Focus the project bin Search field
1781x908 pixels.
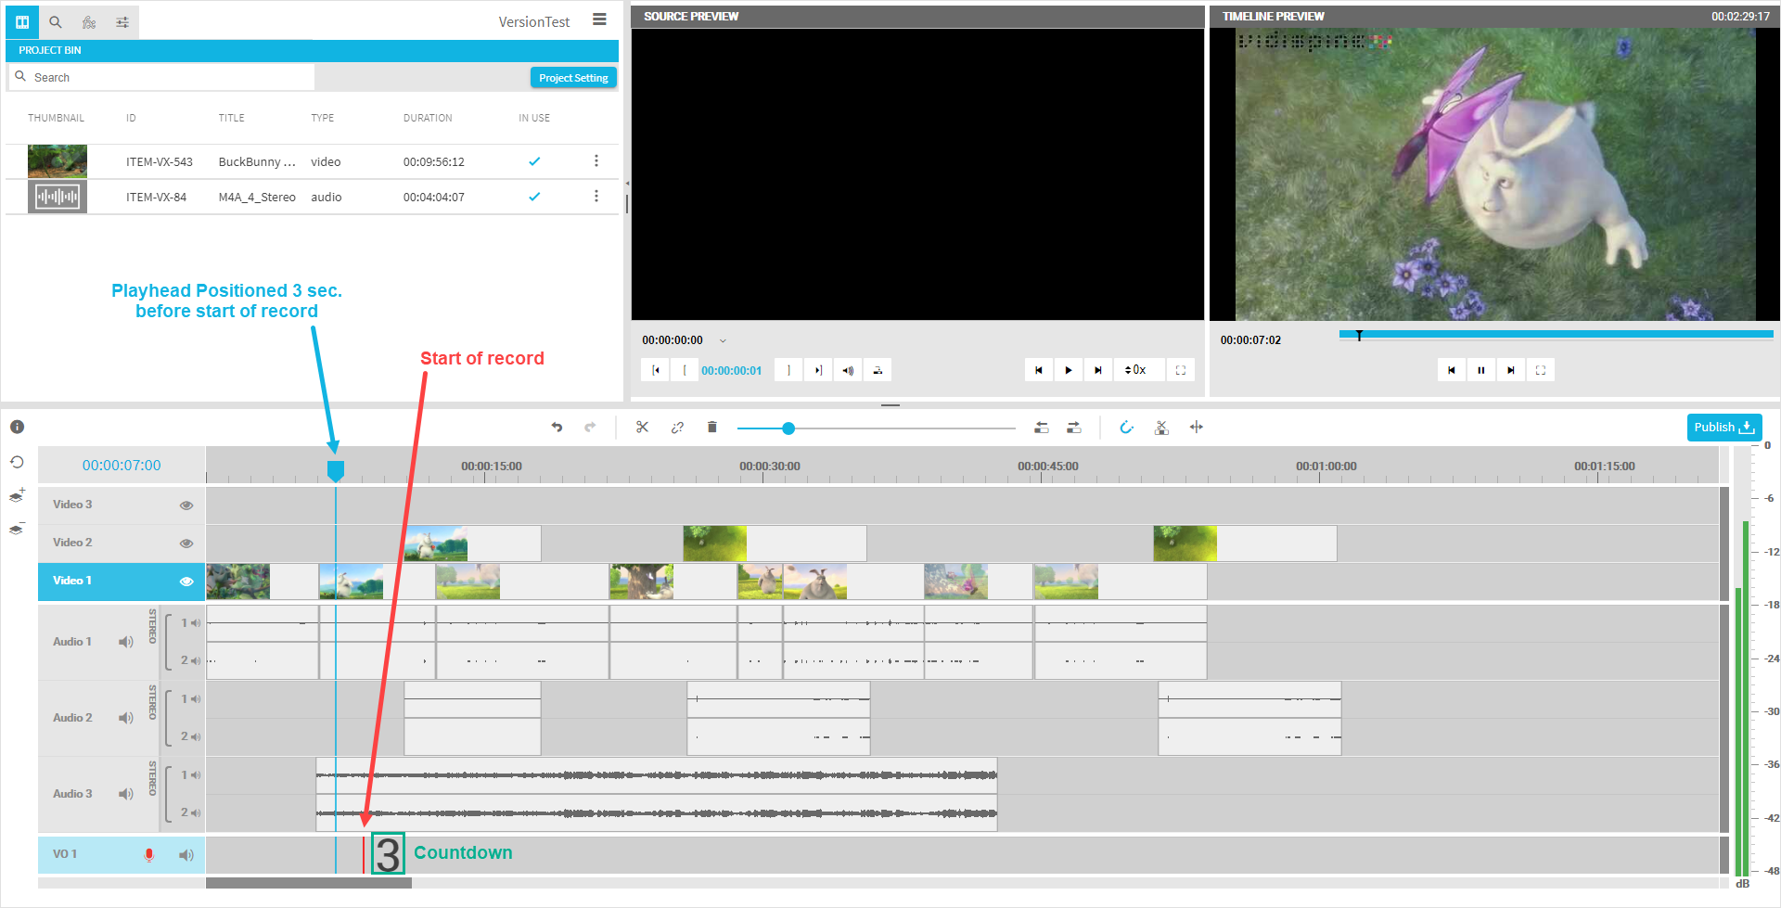click(x=162, y=77)
